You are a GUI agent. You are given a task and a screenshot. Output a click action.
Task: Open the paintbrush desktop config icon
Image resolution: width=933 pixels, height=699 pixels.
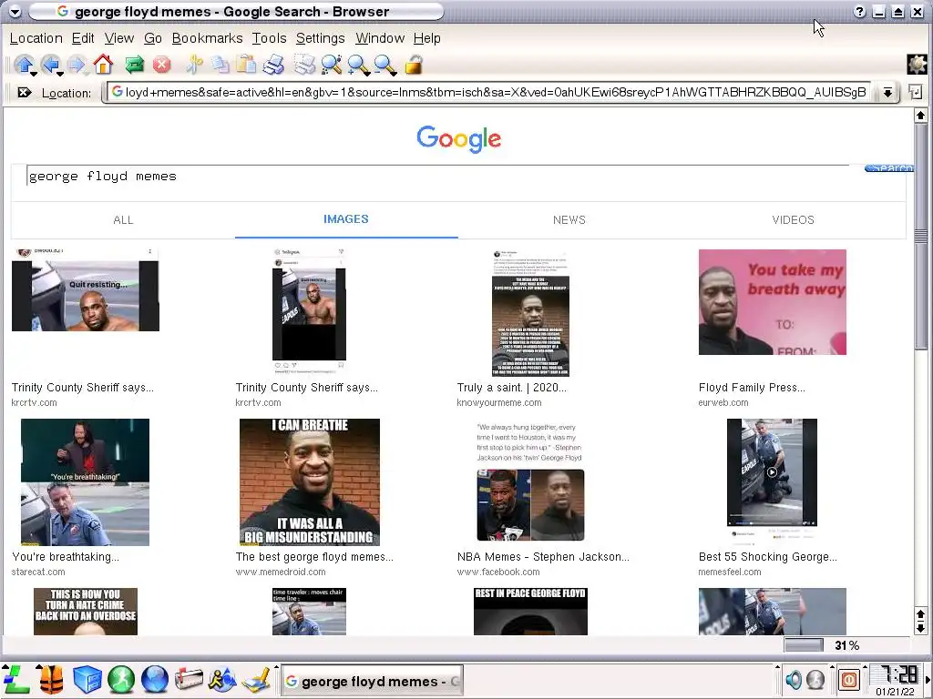click(x=257, y=679)
